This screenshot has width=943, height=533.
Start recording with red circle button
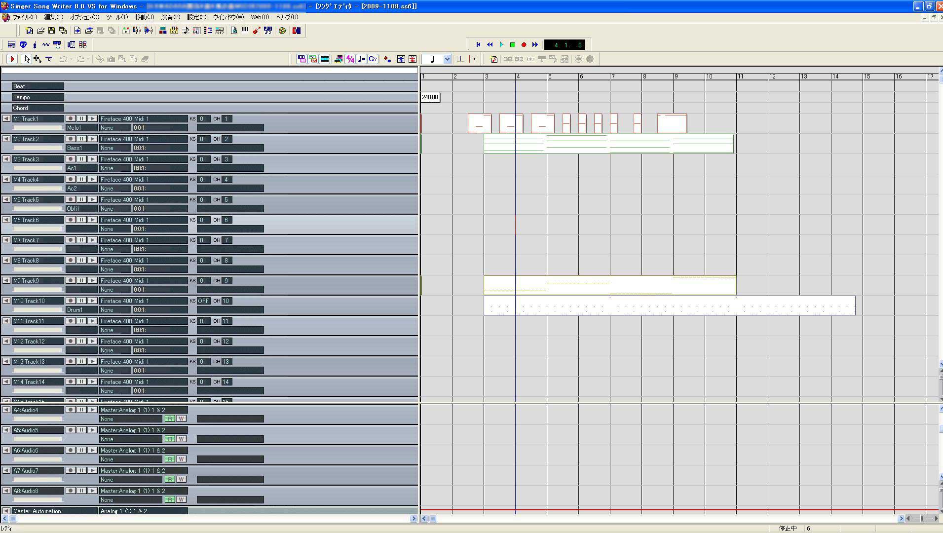pos(524,44)
